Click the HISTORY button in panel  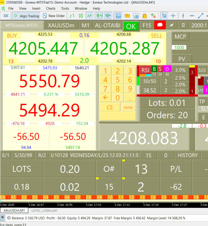(187, 155)
